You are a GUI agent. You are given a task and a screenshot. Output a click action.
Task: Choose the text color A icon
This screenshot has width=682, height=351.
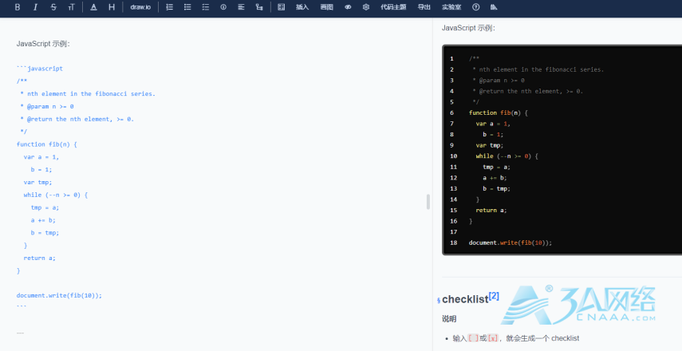coord(93,7)
